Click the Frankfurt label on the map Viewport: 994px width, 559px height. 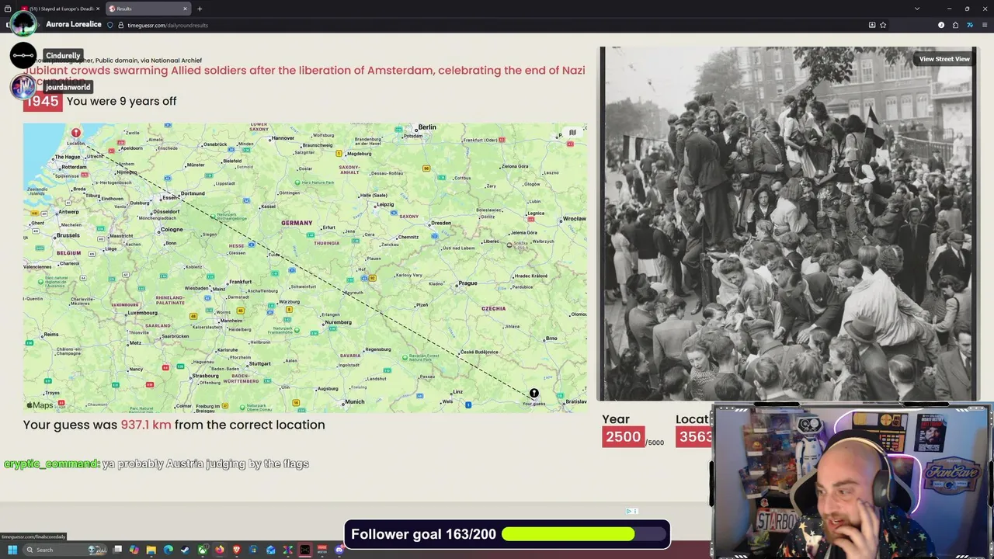click(240, 282)
